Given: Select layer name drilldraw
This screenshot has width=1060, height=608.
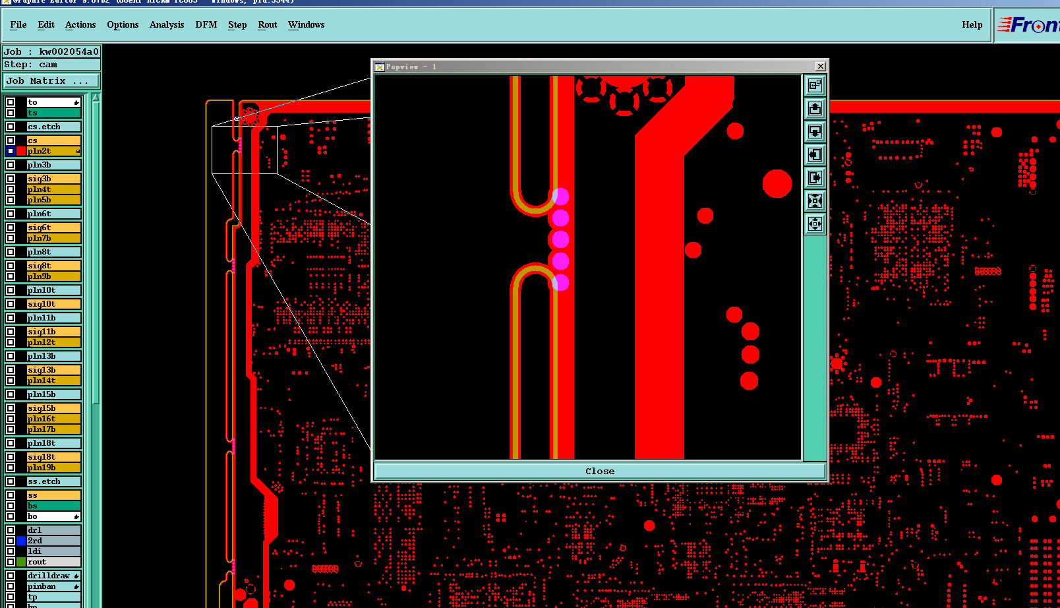Looking at the screenshot, I should 53,576.
